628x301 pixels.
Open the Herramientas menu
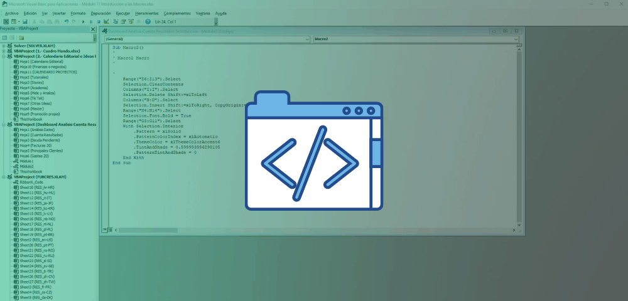(x=146, y=13)
